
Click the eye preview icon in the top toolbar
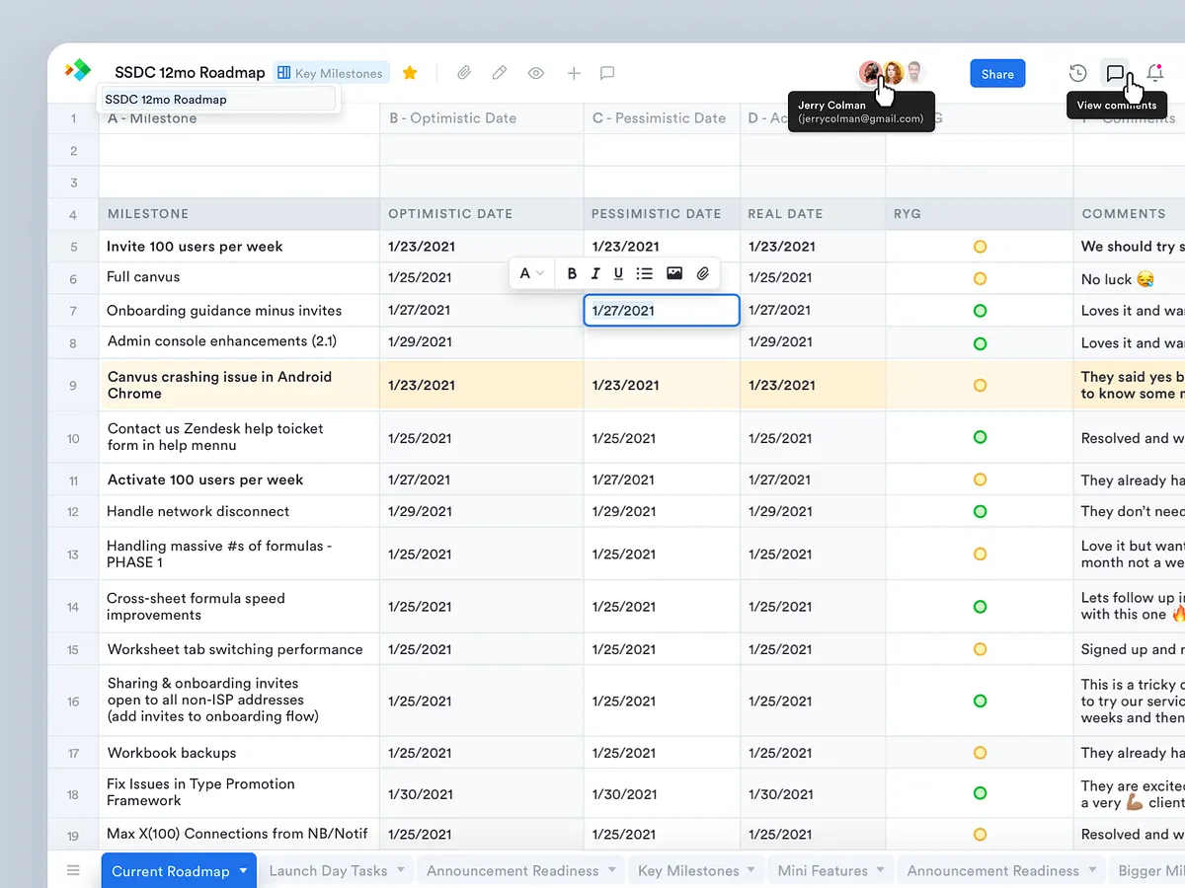point(535,72)
